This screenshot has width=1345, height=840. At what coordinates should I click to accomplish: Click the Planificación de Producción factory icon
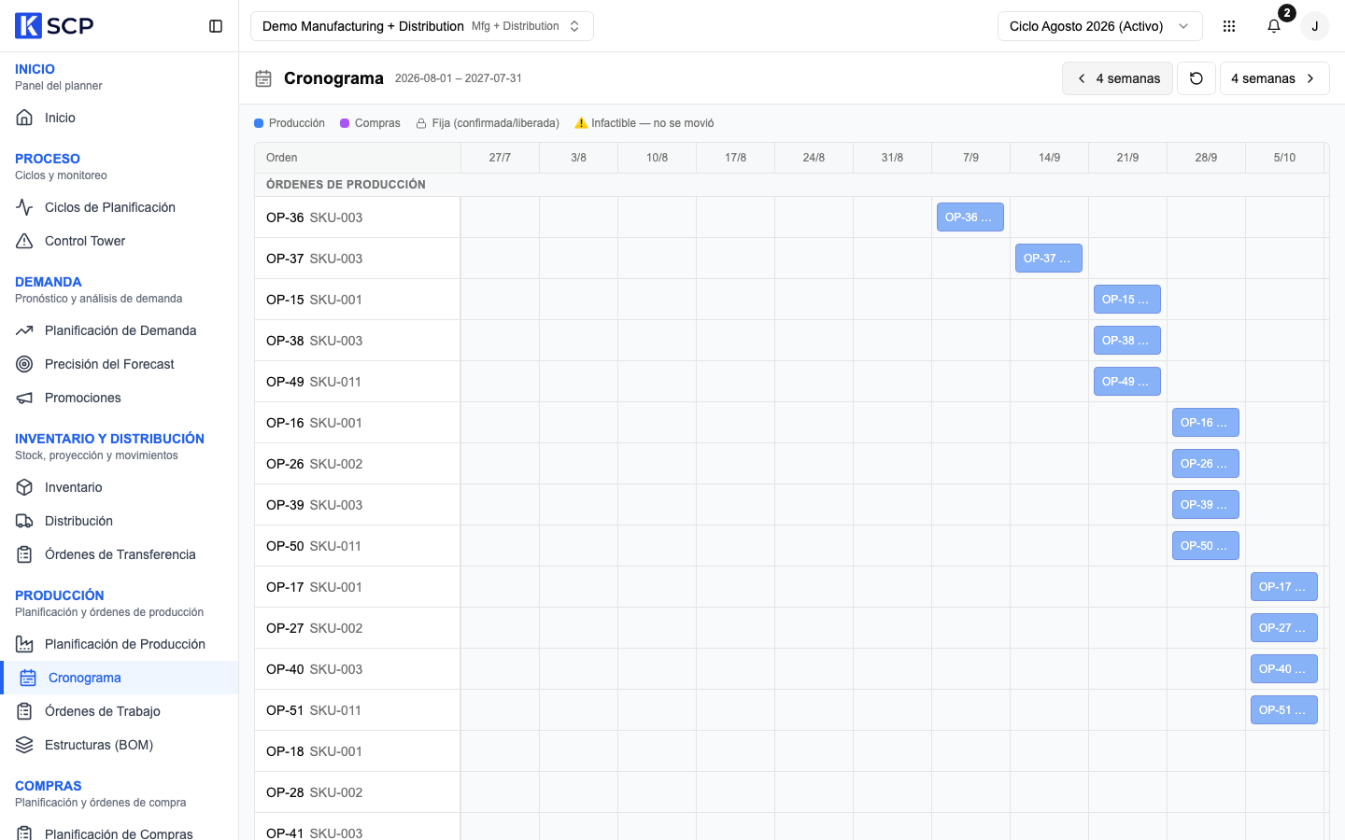pos(24,644)
